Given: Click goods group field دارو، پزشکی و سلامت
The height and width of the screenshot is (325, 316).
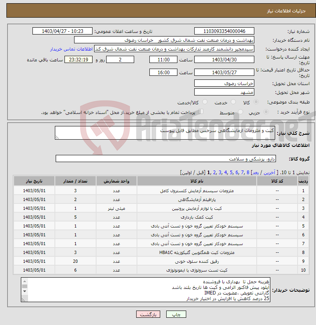Looking at the screenshot, I should click(x=165, y=158).
